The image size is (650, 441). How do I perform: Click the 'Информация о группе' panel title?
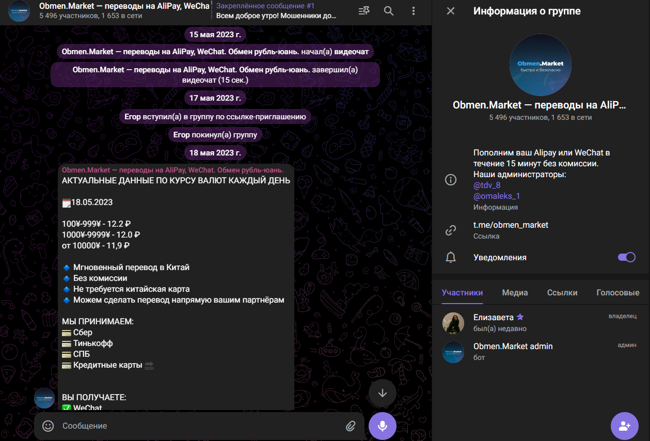(x=527, y=11)
